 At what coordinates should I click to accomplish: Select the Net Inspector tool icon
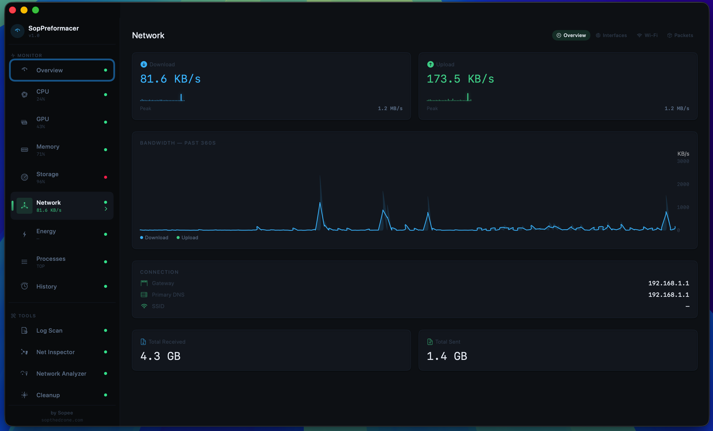pyautogui.click(x=24, y=352)
